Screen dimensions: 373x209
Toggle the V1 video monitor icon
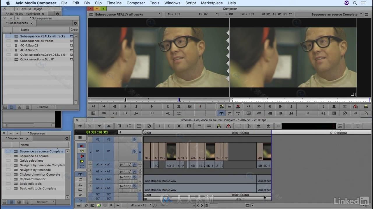pyautogui.click(x=134, y=151)
